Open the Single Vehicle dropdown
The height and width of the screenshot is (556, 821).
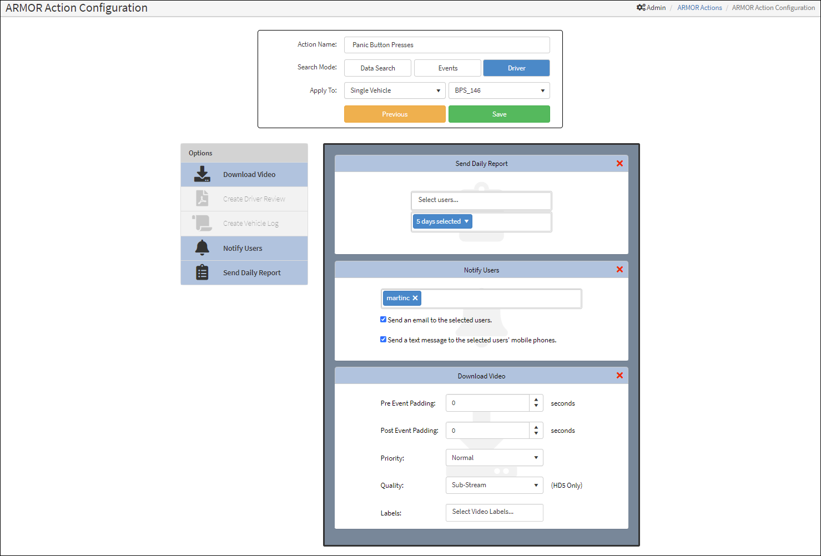(x=395, y=90)
